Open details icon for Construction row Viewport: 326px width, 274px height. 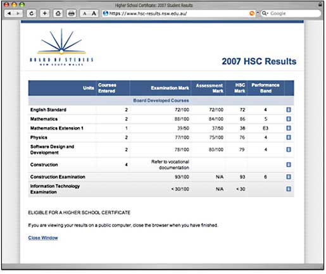(x=289, y=165)
